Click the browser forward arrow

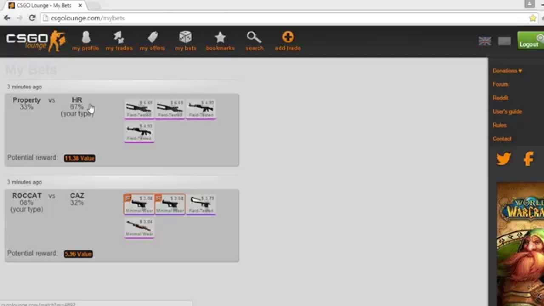coord(20,18)
